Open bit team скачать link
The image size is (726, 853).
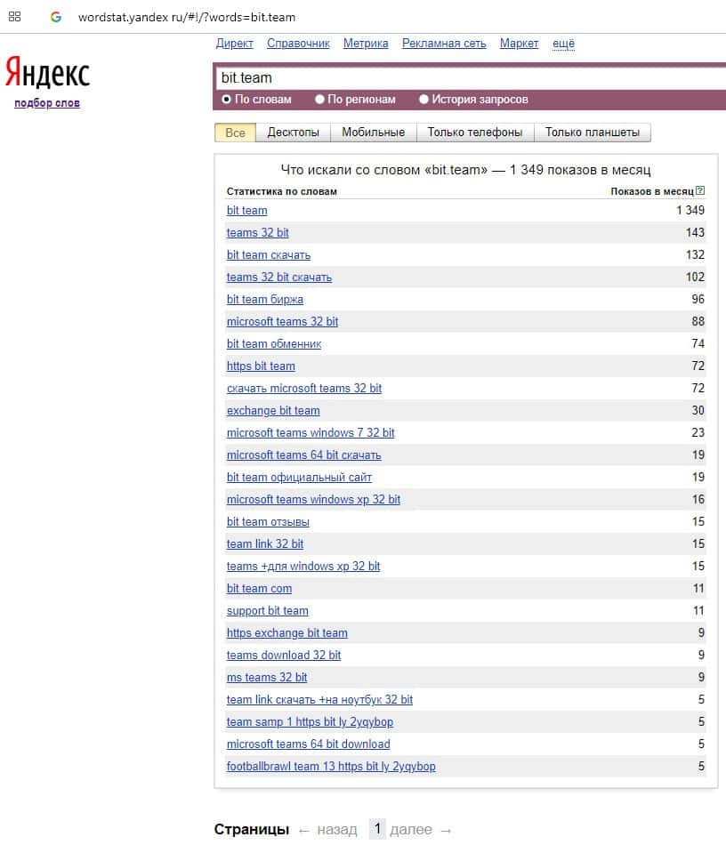click(269, 255)
